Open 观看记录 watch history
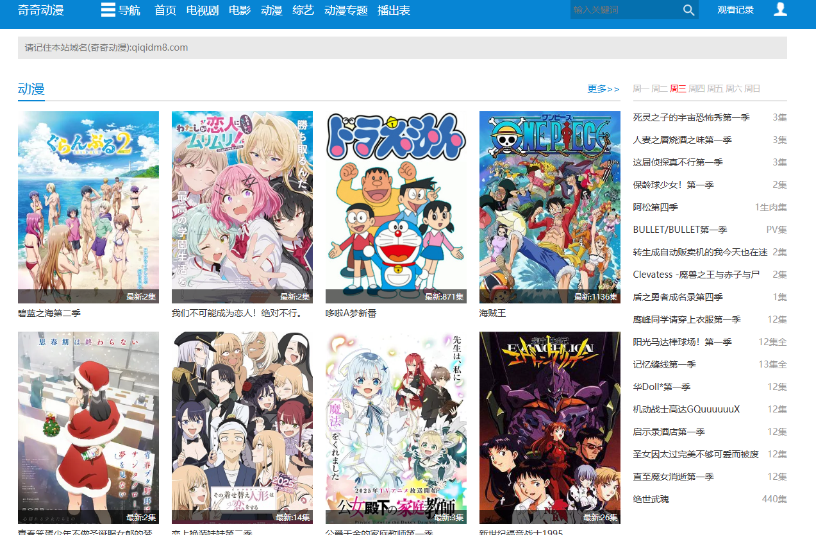This screenshot has height=535, width=816. [x=735, y=10]
